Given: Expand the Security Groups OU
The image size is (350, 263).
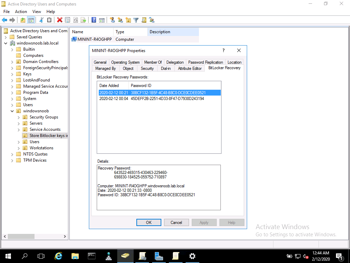Looking at the screenshot, I should (x=18, y=117).
